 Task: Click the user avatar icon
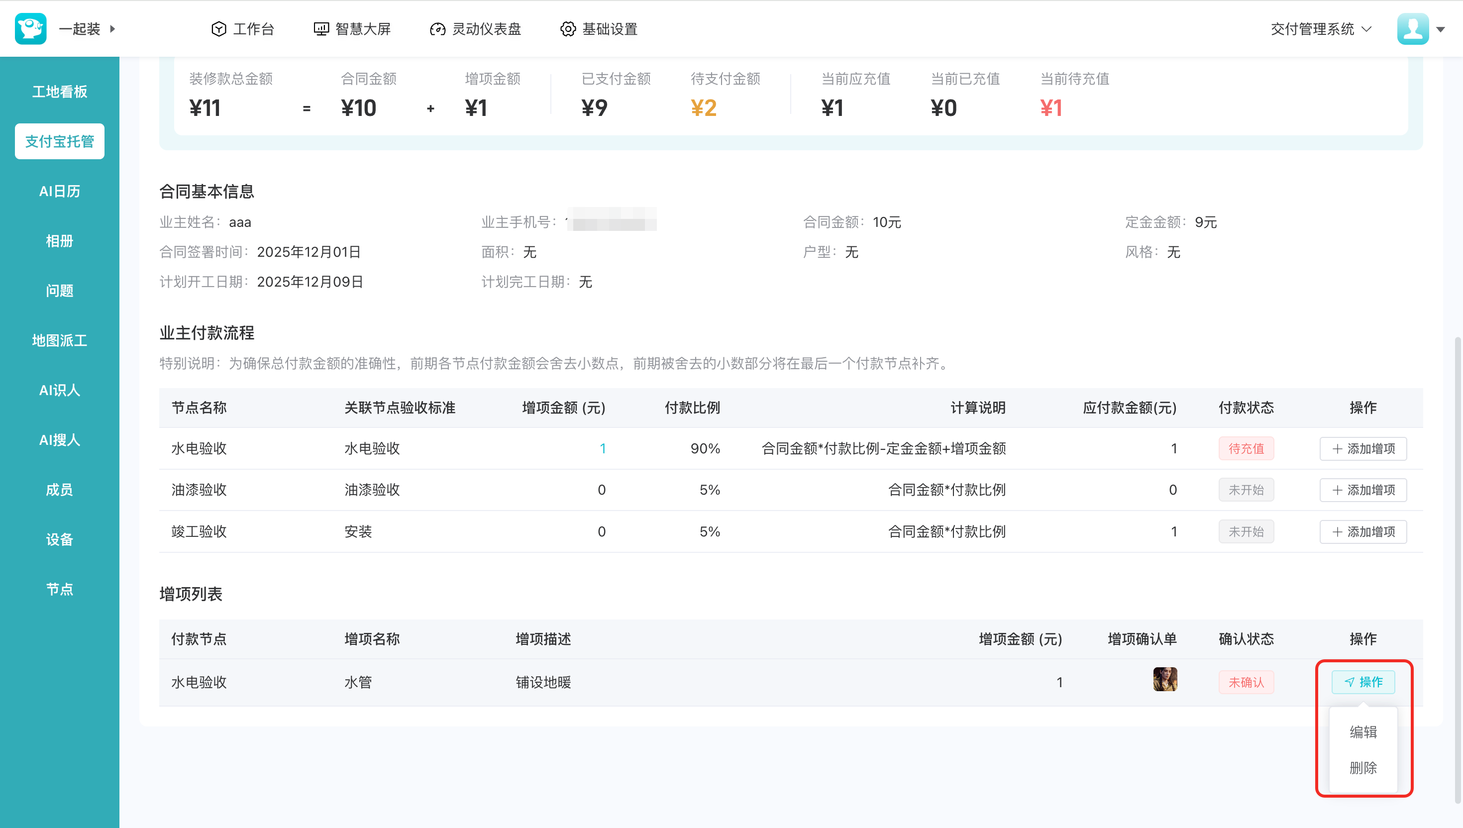pos(1412,28)
